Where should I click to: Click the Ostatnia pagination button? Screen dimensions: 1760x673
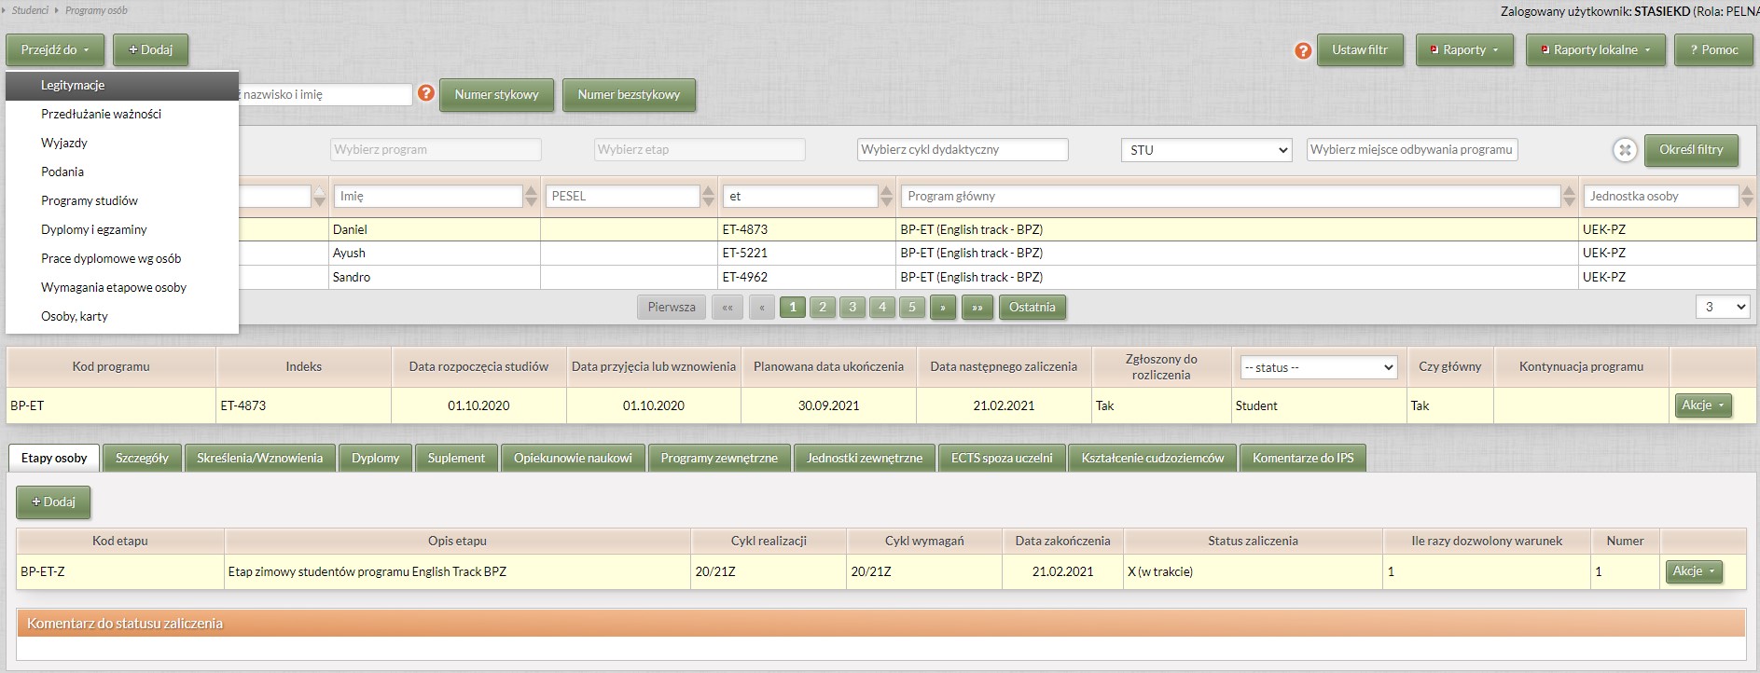[1032, 307]
